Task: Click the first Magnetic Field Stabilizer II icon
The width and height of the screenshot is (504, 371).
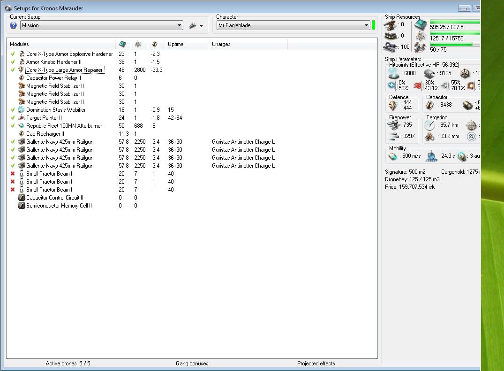Action: pos(22,85)
